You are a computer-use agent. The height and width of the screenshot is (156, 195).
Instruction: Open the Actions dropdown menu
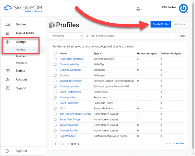pyautogui.click(x=180, y=24)
